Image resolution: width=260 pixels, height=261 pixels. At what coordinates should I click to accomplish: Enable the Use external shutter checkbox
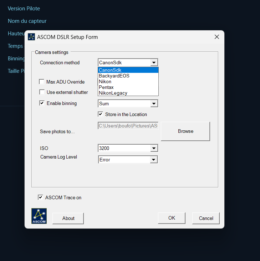coord(42,92)
